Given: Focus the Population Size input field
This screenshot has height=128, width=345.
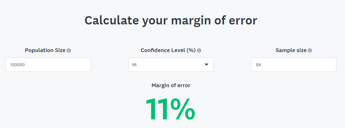Looking at the screenshot, I should coord(48,65).
